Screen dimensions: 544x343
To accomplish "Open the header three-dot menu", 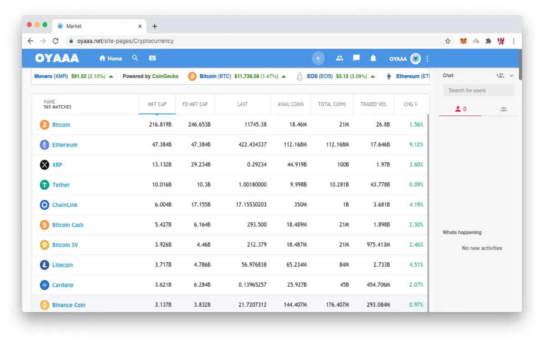I will (427, 59).
